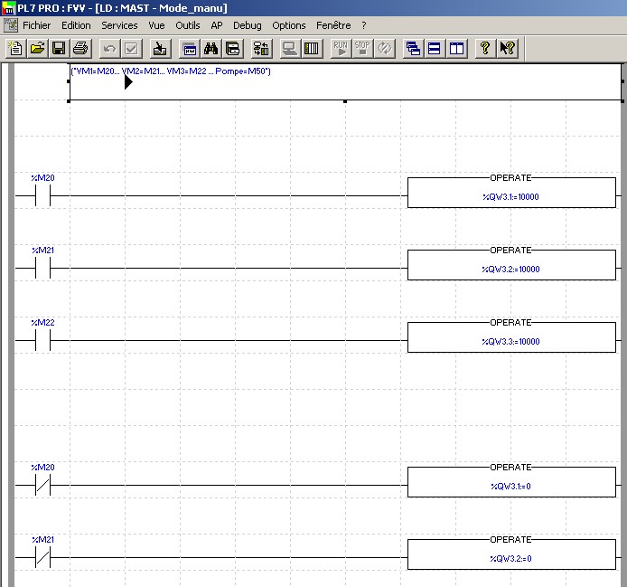Click the cascade windows icon
This screenshot has height=587, width=627.
(413, 48)
